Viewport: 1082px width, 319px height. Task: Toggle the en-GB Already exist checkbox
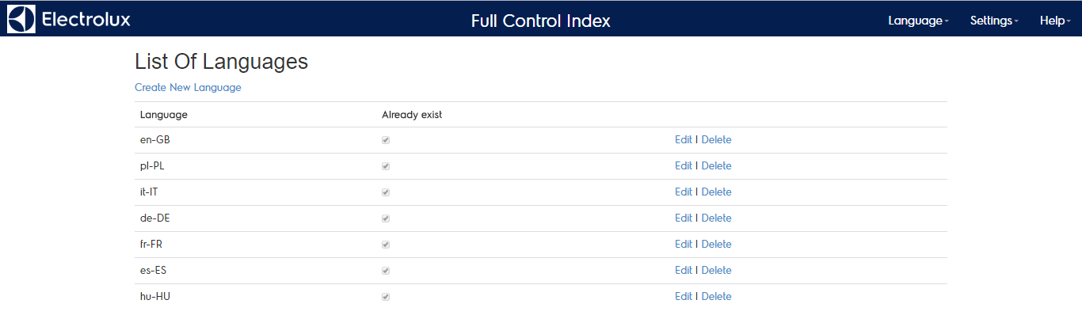(386, 140)
